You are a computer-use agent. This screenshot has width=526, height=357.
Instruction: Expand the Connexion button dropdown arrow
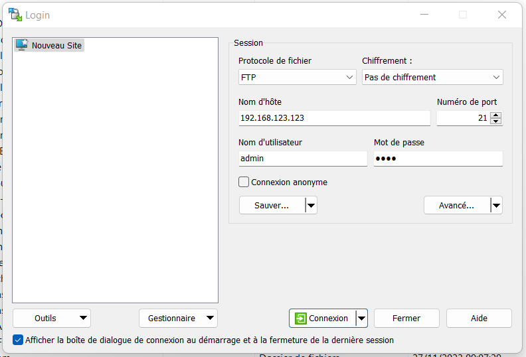point(361,319)
